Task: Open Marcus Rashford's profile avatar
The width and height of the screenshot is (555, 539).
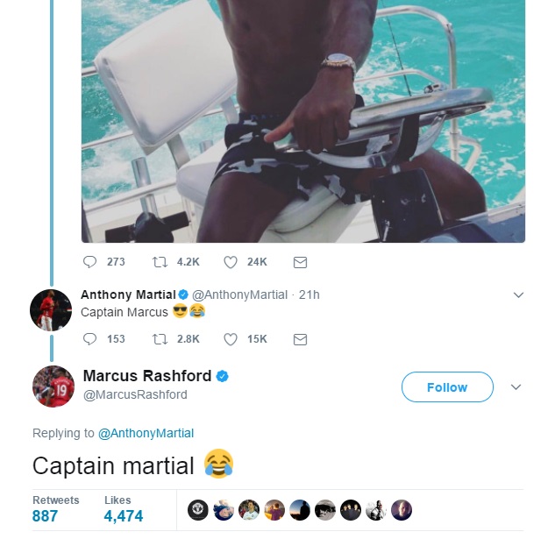Action: 53,387
